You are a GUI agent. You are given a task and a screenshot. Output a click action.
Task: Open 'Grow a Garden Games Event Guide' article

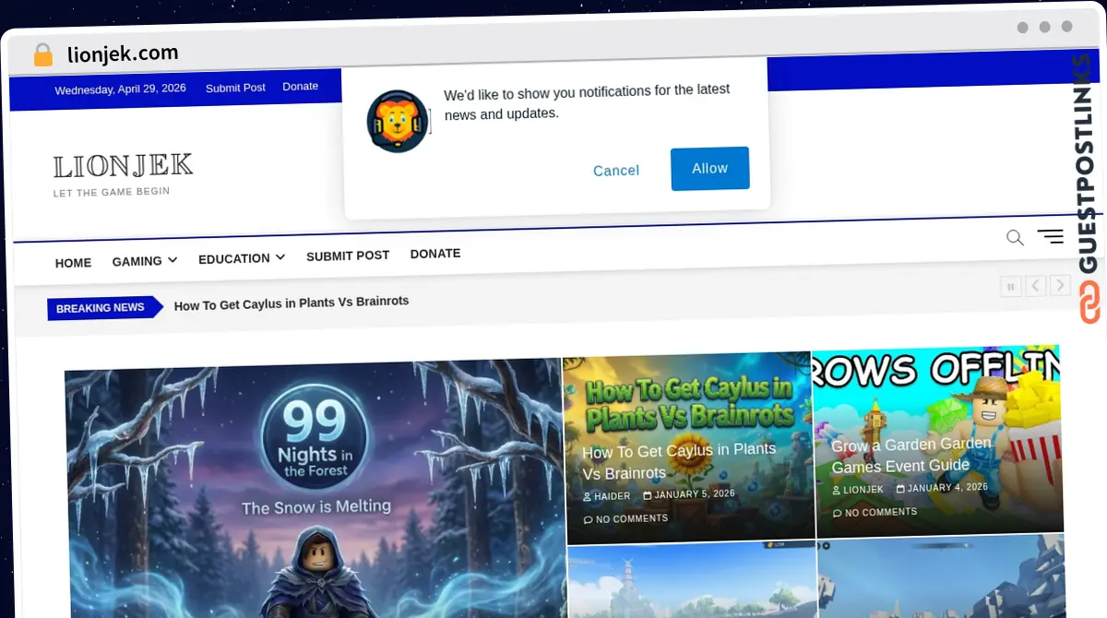click(911, 455)
